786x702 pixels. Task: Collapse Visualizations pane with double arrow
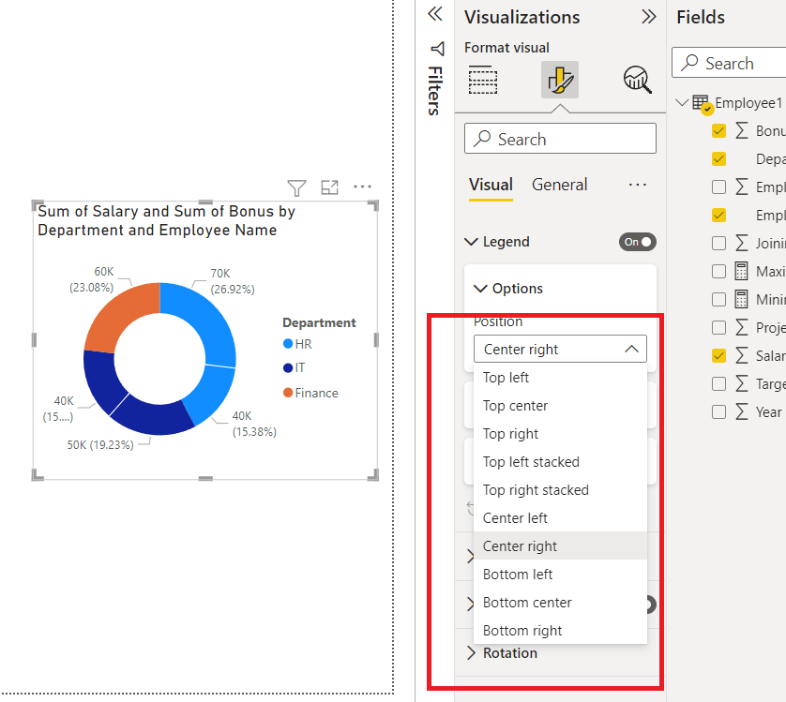(x=649, y=17)
